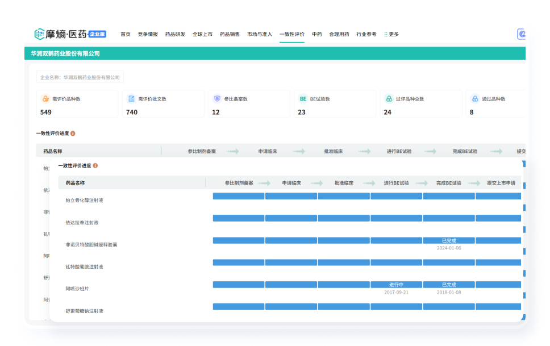550x346 pixels.
Task: Click 参比制剂备案 header in background table
Action: pos(202,151)
